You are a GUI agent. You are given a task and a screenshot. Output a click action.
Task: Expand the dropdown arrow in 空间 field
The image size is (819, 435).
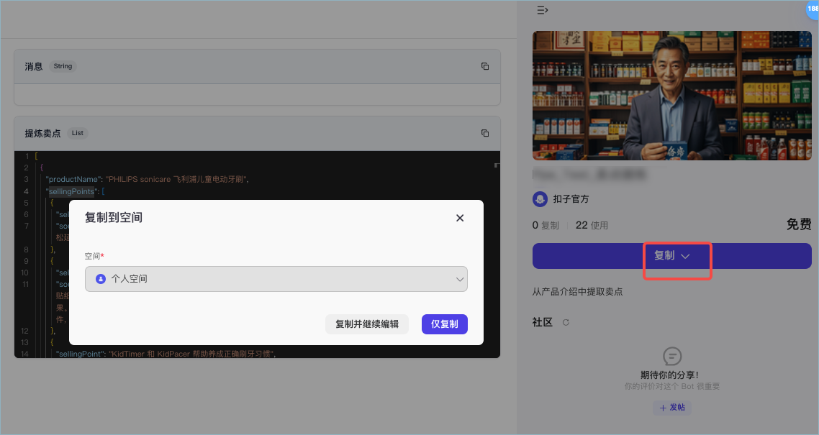point(459,279)
